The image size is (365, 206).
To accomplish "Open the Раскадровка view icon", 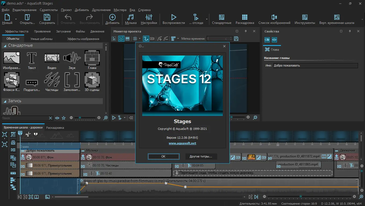I will click(x=244, y=17).
